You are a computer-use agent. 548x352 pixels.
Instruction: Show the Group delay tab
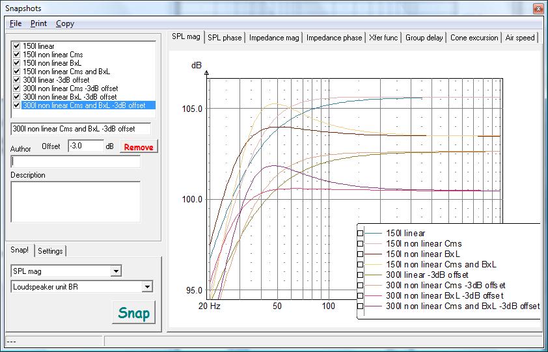pyautogui.click(x=424, y=38)
